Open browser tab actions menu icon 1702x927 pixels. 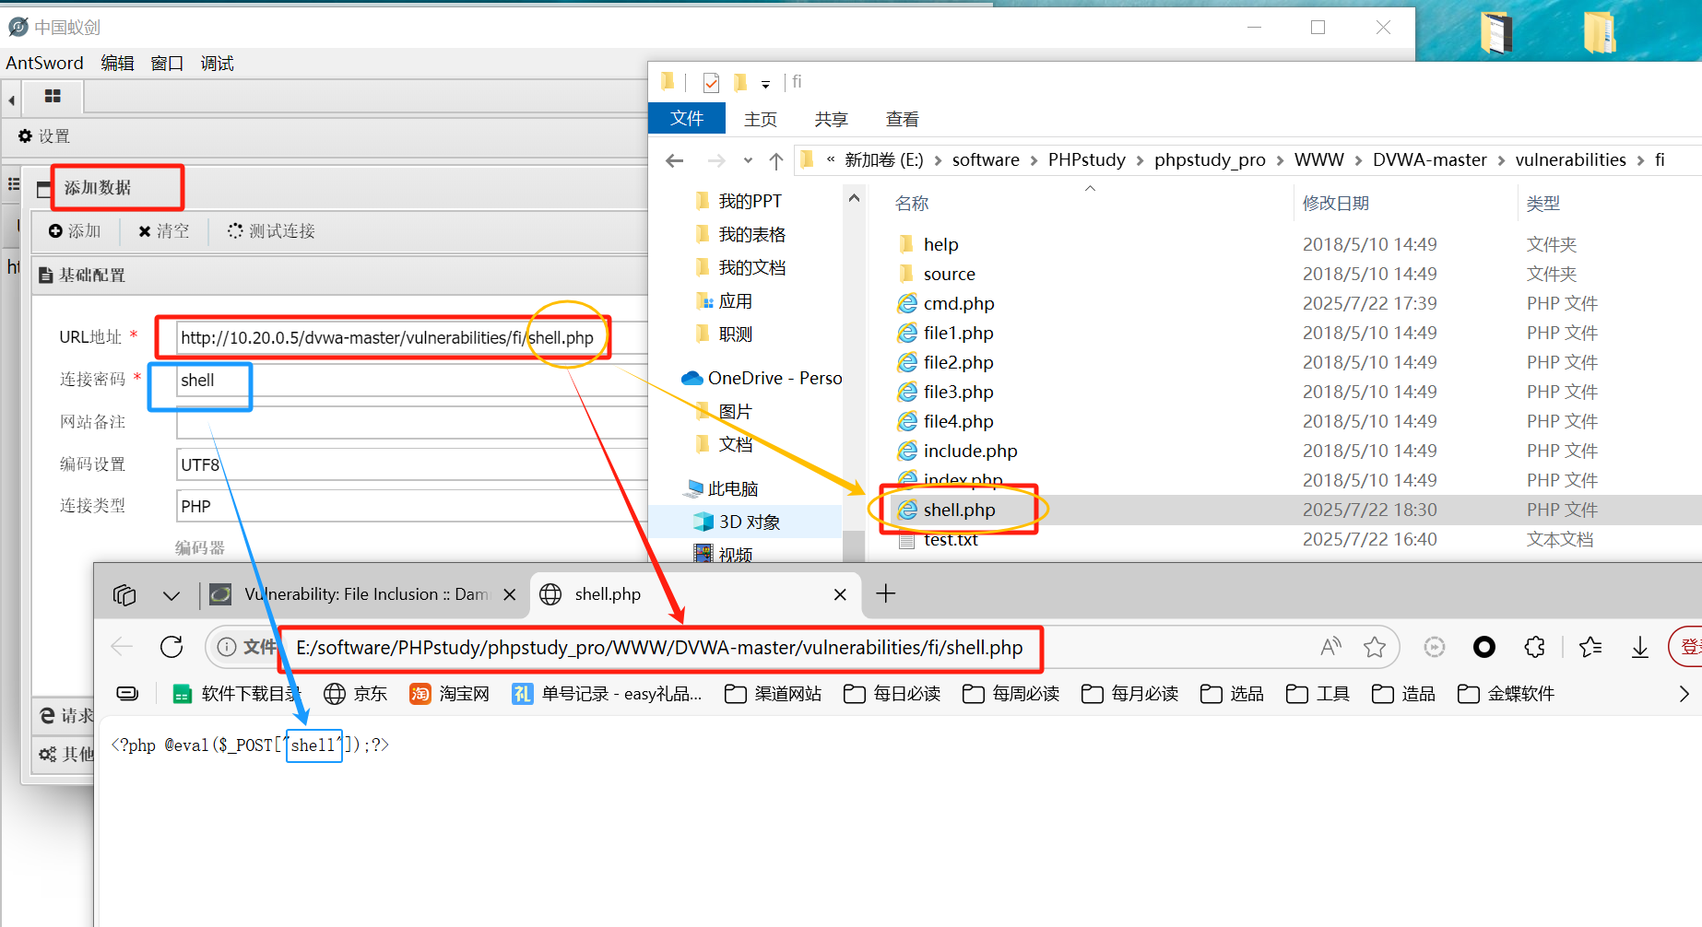coord(124,595)
